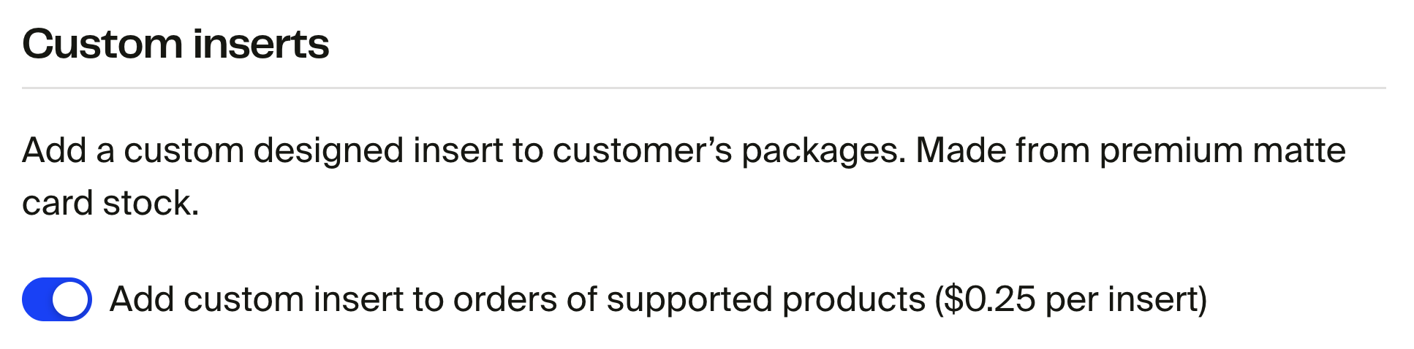The image size is (1414, 349).
Task: Click the blue track of the toggle
Action: (38, 299)
